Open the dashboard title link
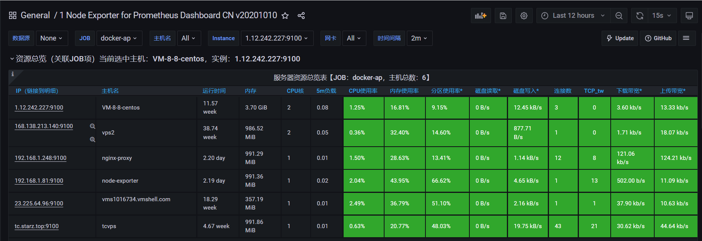The height and width of the screenshot is (241, 702). coord(168,16)
